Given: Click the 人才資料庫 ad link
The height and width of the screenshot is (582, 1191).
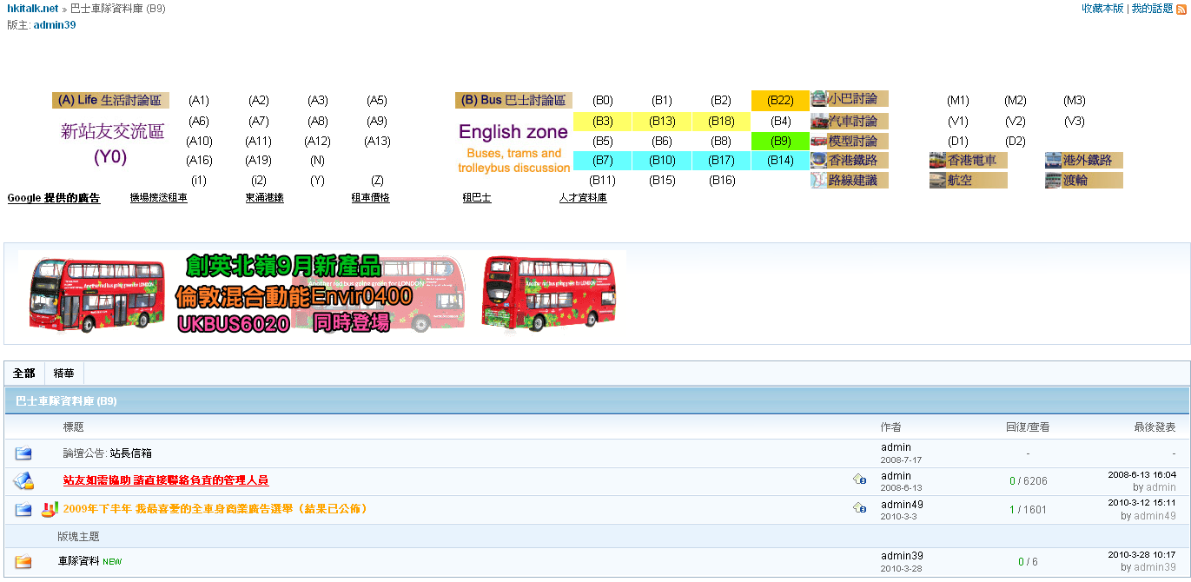Looking at the screenshot, I should coord(583,198).
